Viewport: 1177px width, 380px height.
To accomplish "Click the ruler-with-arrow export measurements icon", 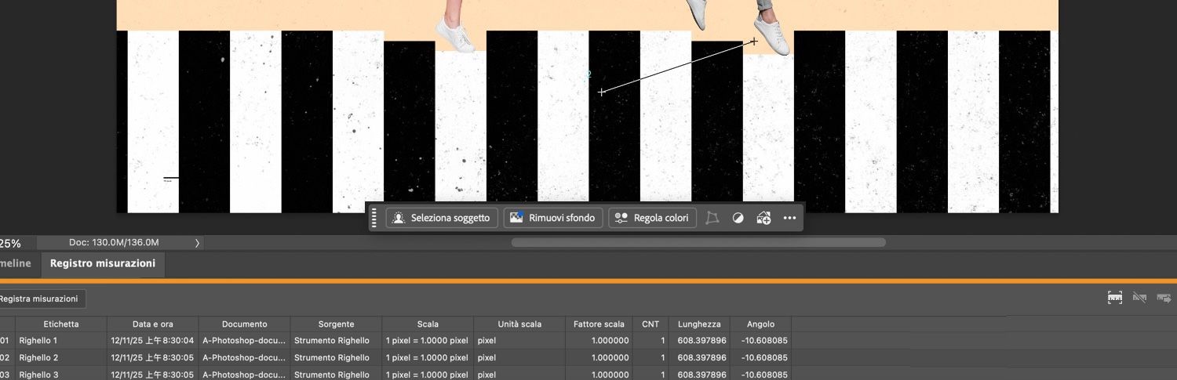I will pos(1164,298).
